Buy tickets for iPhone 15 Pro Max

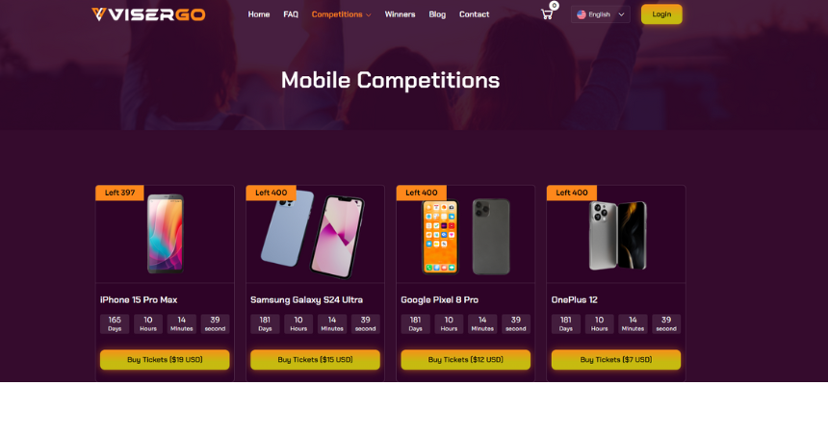click(165, 360)
